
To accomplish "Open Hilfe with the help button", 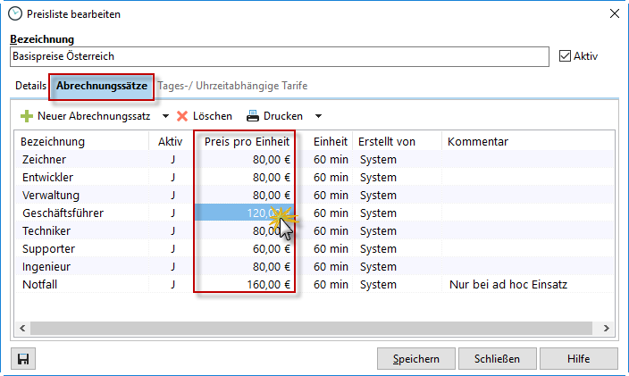I will click(577, 359).
